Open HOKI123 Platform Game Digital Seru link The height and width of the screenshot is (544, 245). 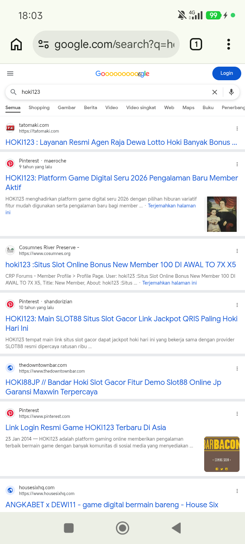[x=122, y=183]
